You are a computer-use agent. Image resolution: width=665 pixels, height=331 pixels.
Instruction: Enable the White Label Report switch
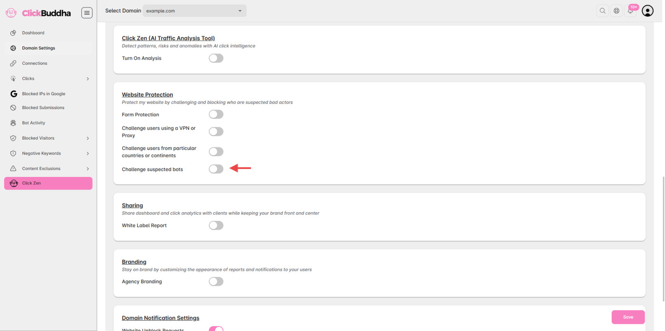pos(216,226)
